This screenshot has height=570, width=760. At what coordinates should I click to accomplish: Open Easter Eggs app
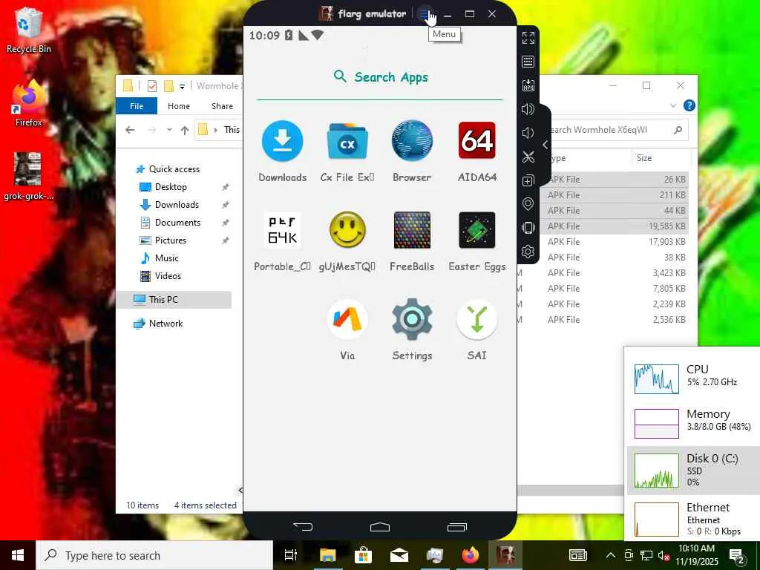tap(477, 230)
